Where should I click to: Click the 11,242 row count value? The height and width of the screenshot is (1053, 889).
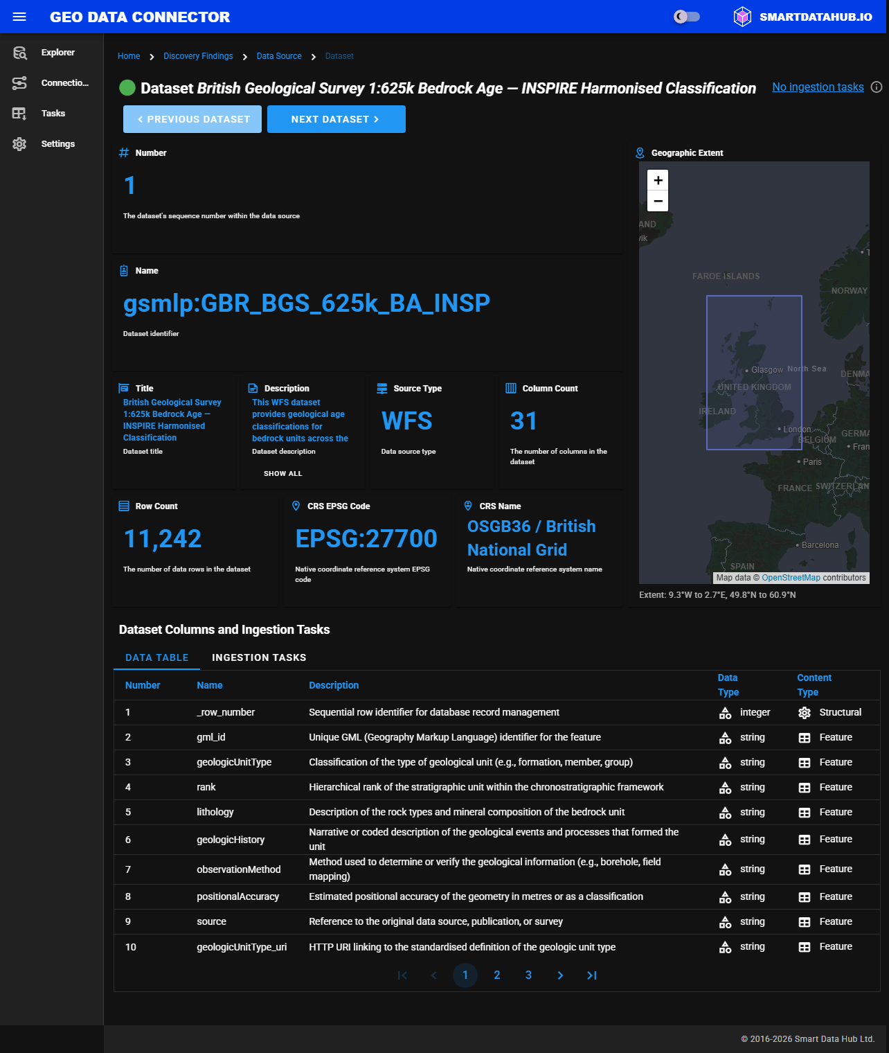163,539
